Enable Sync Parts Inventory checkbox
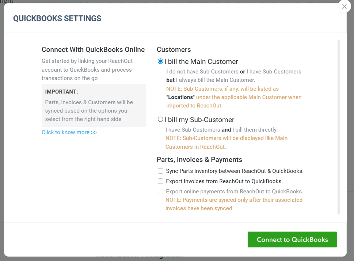The width and height of the screenshot is (354, 261). click(160, 171)
